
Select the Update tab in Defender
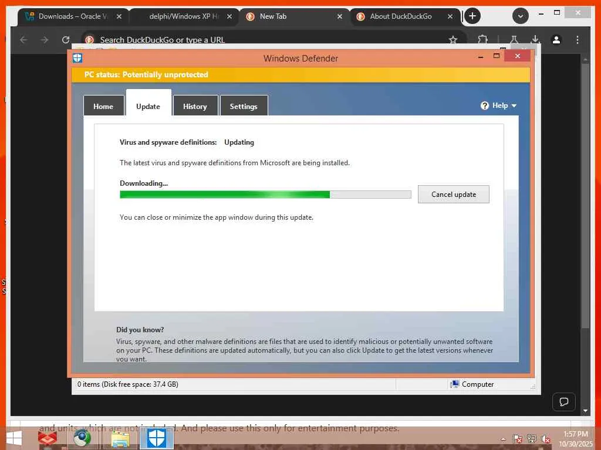pyautogui.click(x=148, y=103)
